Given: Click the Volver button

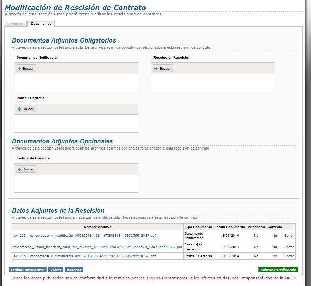Looking at the screenshot, I should (x=56, y=270).
